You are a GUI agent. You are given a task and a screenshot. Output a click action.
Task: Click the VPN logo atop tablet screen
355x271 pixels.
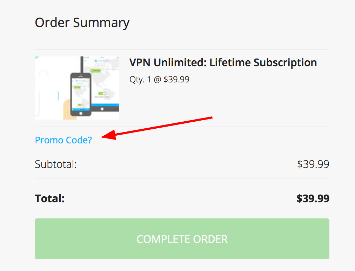(96, 61)
